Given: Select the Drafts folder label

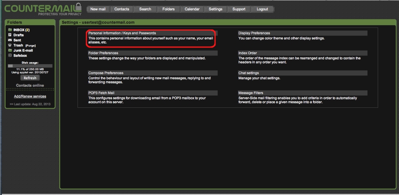Looking at the screenshot, I should (19, 35).
